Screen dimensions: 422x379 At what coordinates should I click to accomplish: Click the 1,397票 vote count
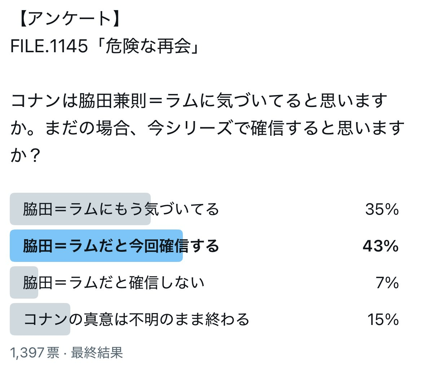pos(35,352)
